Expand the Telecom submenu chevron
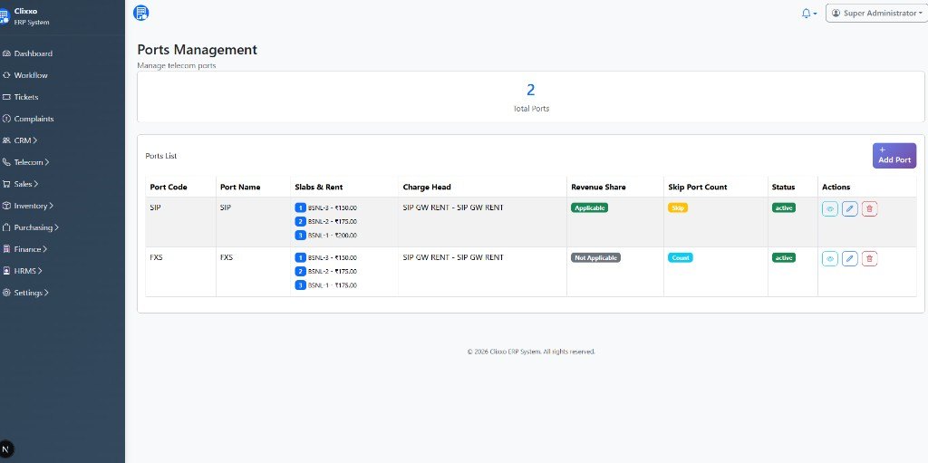 click(x=47, y=162)
